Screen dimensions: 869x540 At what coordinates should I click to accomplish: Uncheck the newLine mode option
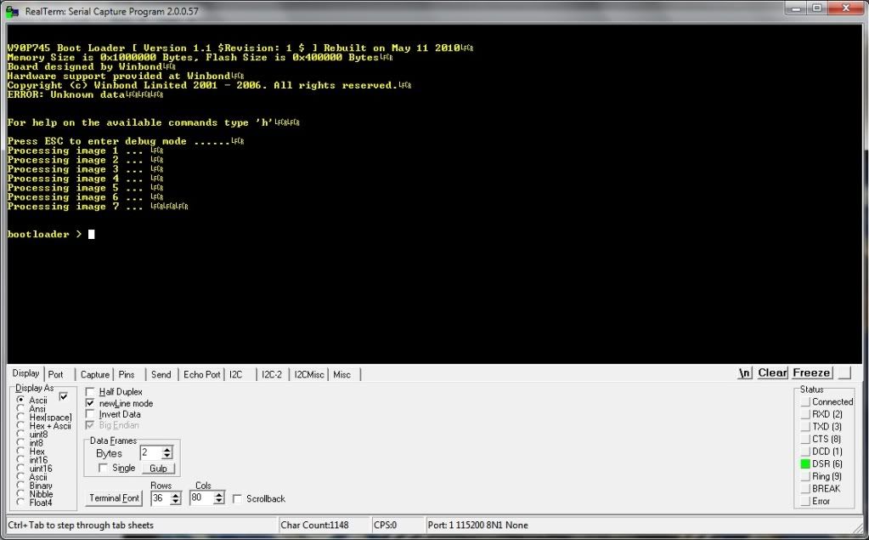pyautogui.click(x=90, y=403)
